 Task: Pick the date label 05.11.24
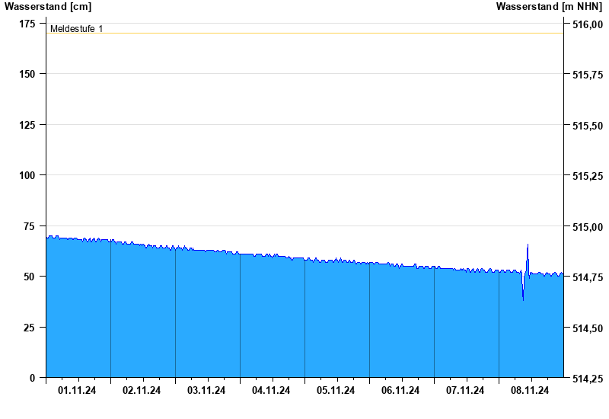click(336, 390)
